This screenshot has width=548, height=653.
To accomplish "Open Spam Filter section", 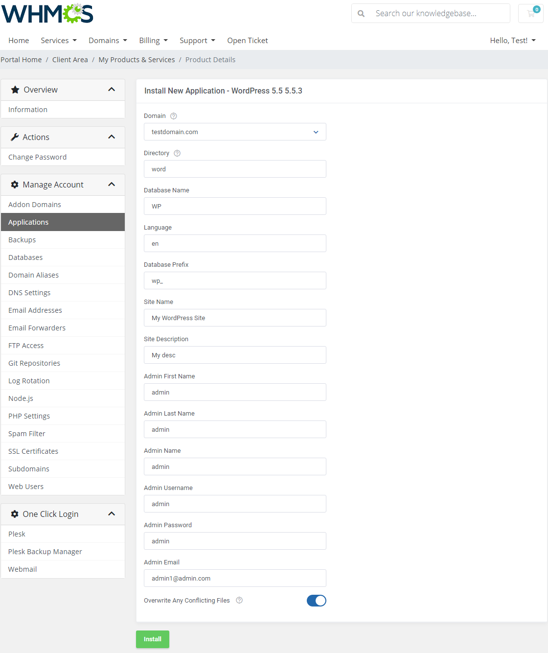I will (63, 434).
